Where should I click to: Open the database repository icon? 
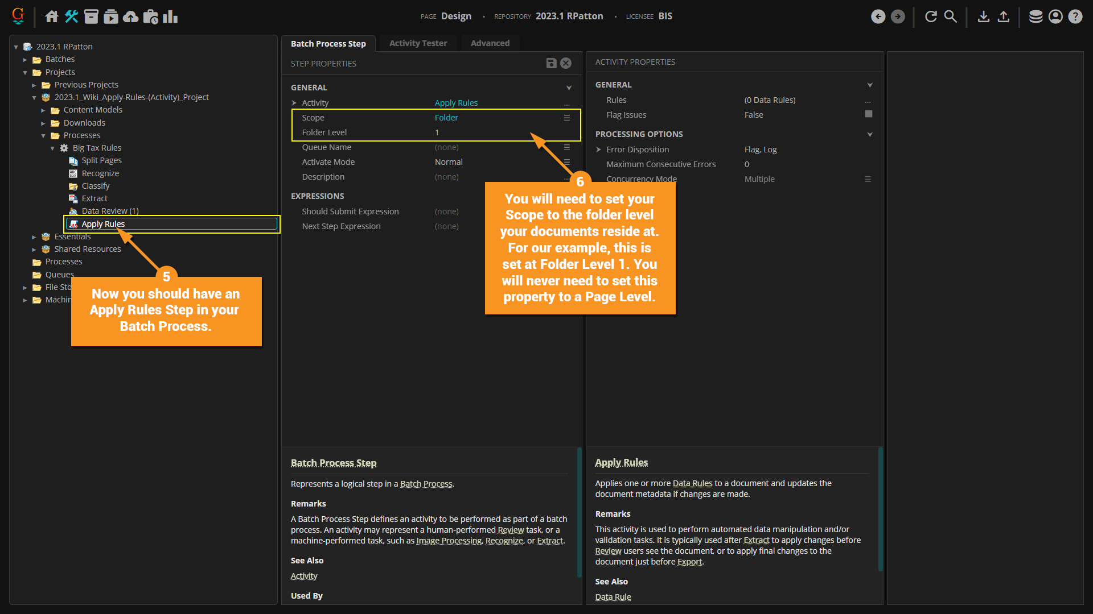click(1036, 16)
